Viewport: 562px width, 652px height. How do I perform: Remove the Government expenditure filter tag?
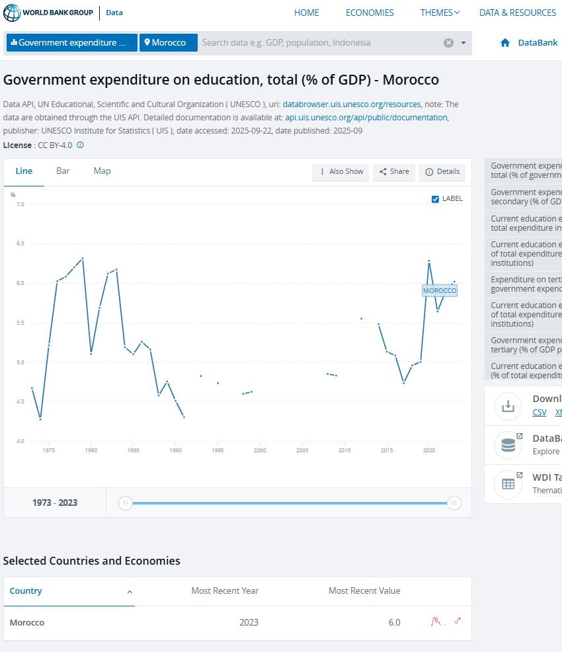132,43
